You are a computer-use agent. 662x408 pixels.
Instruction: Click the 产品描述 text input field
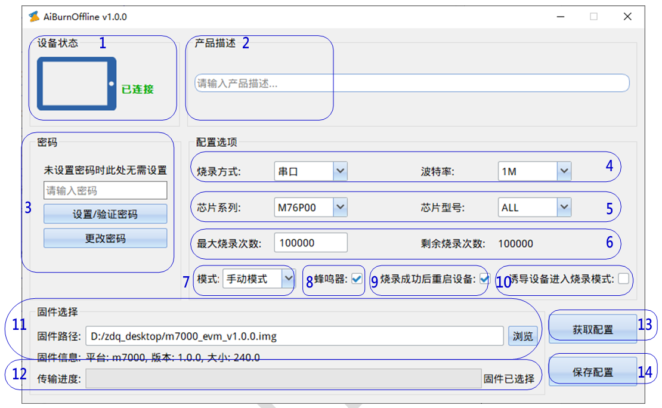(412, 84)
